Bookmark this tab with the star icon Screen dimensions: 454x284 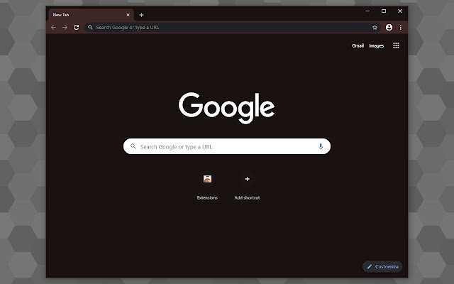coord(375,27)
